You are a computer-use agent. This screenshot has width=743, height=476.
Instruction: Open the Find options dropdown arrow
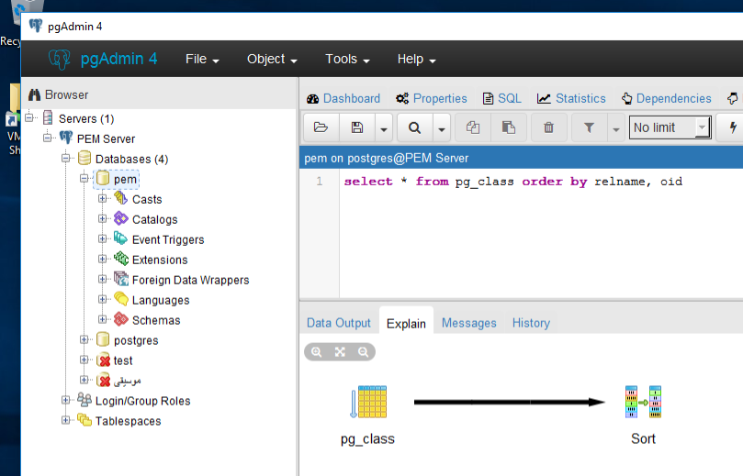[x=442, y=127]
